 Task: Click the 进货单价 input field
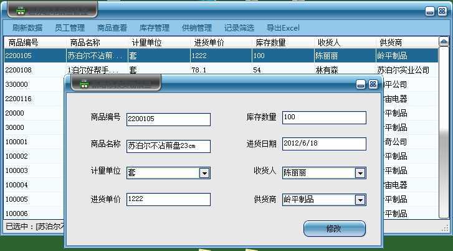168,199
